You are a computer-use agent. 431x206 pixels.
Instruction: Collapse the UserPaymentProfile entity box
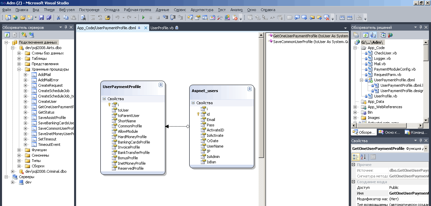click(161, 85)
